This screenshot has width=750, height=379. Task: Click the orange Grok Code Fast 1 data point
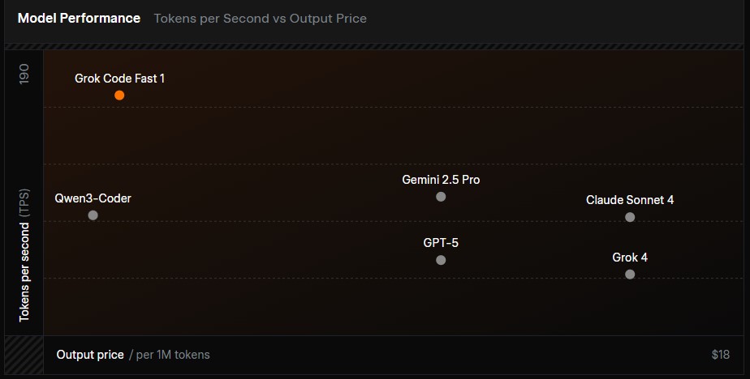pyautogui.click(x=119, y=96)
